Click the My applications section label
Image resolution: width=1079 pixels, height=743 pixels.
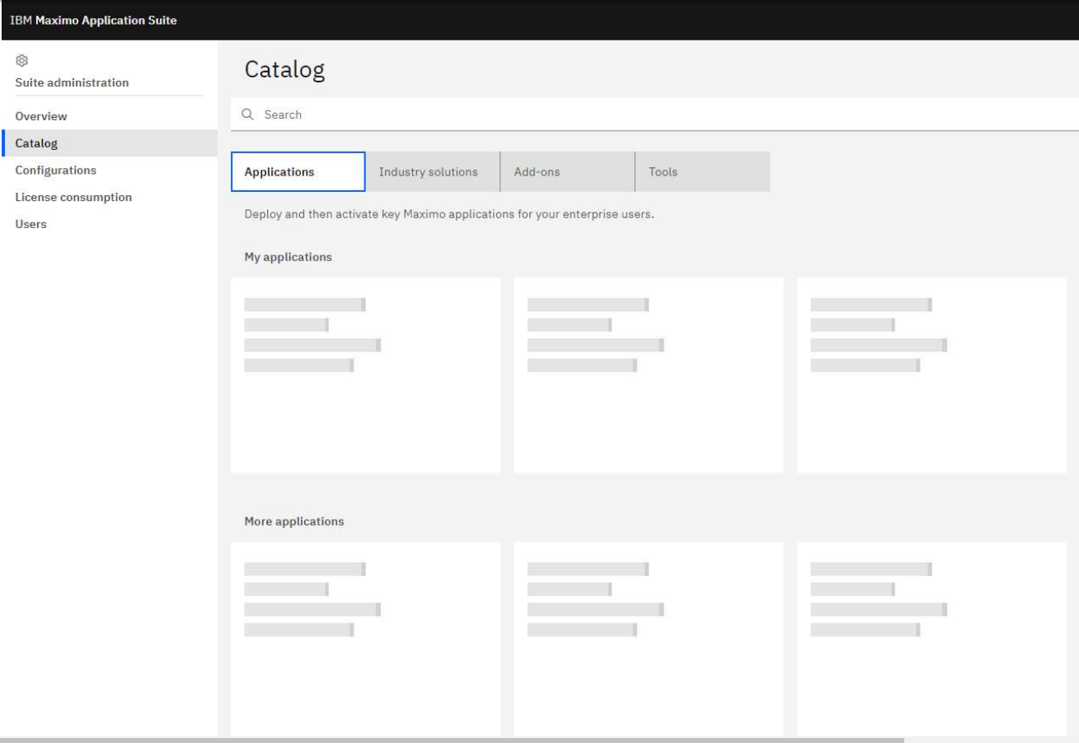[289, 257]
